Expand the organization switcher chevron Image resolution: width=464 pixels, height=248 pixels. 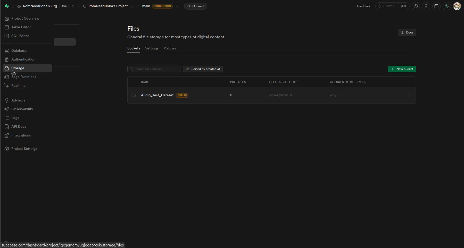(x=73, y=6)
